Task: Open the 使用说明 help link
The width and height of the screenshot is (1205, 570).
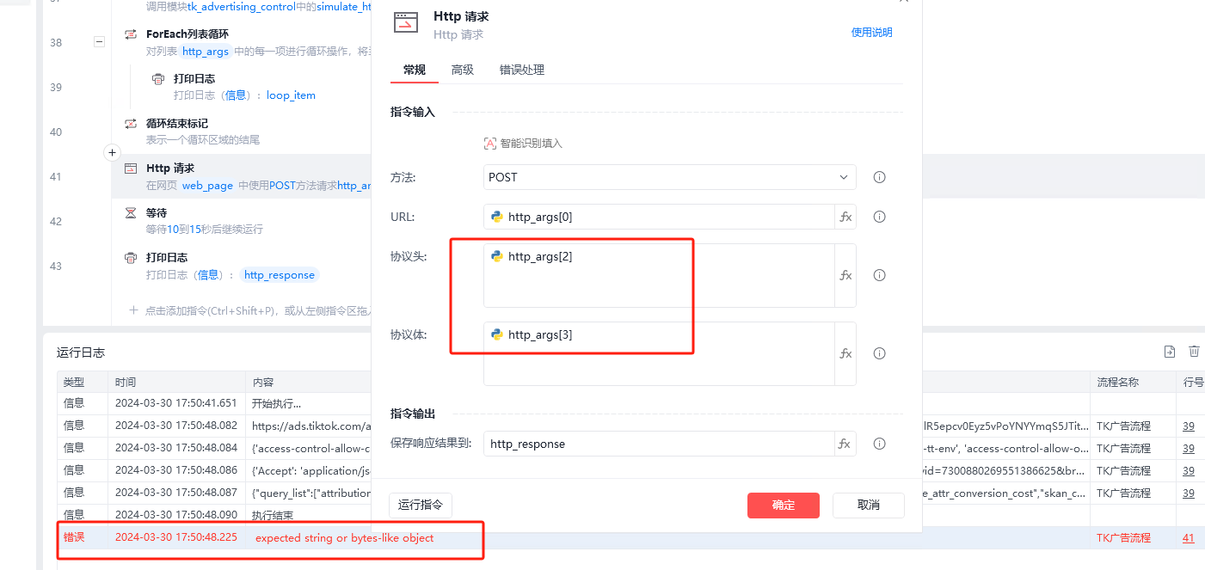Action: click(871, 33)
